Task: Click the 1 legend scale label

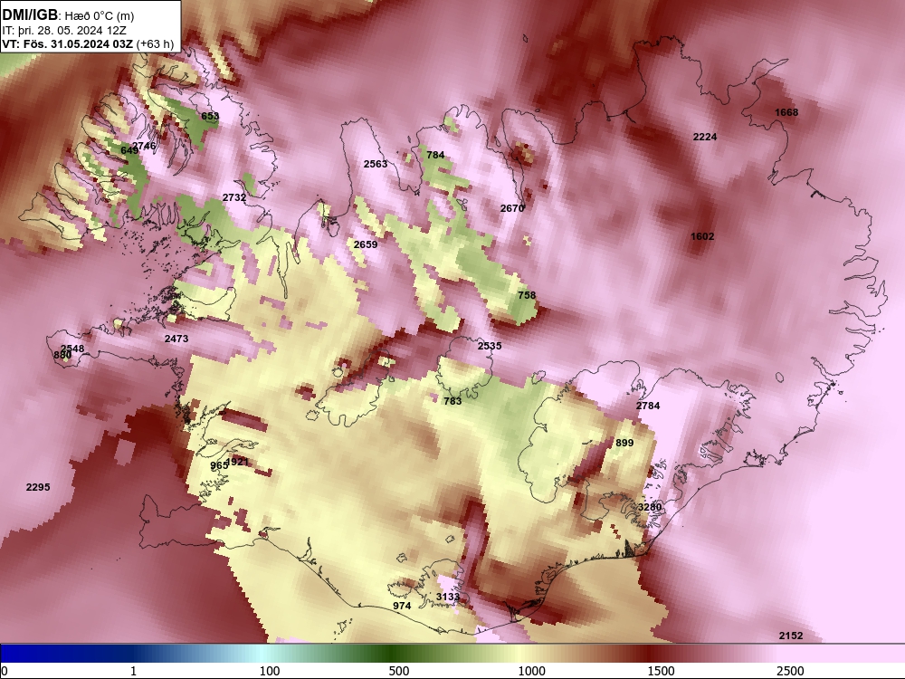Action: click(x=133, y=671)
